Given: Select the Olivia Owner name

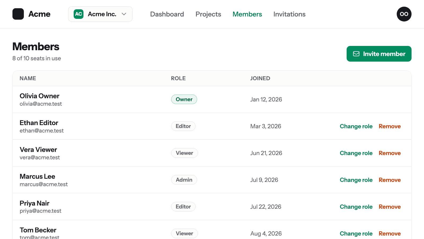Looking at the screenshot, I should click(x=39, y=96).
